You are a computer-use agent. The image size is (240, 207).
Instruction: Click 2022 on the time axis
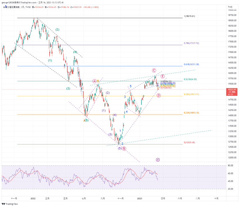coord(33,198)
